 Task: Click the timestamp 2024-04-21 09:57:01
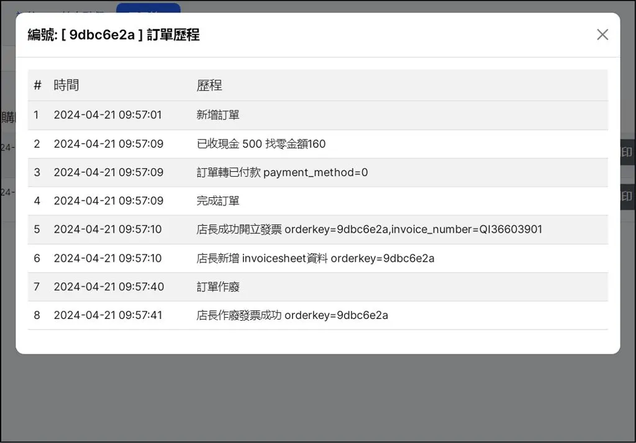tap(107, 115)
